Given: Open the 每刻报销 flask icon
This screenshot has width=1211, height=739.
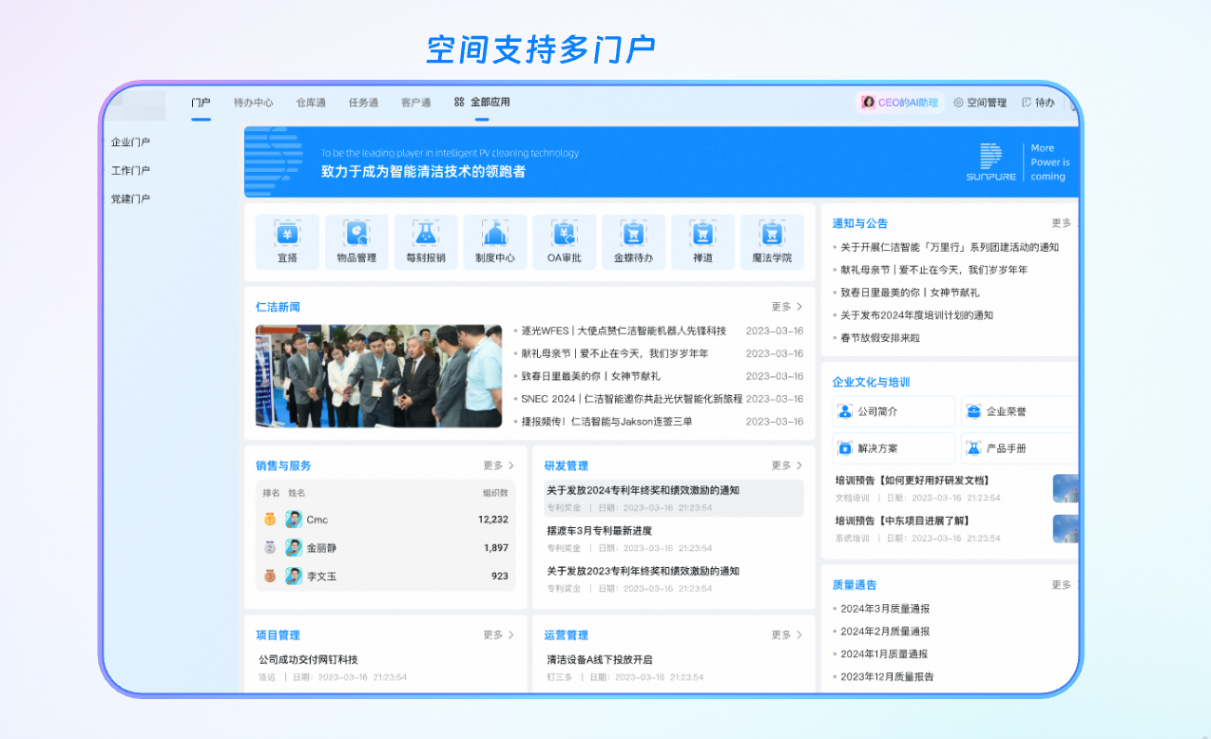Looking at the screenshot, I should (x=426, y=233).
